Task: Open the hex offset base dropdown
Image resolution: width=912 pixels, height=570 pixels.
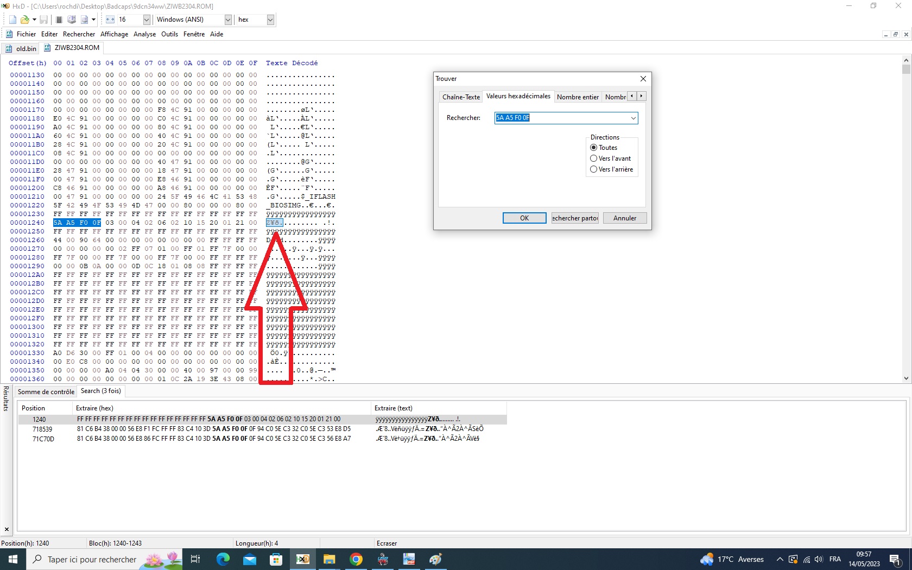Action: coord(270,20)
